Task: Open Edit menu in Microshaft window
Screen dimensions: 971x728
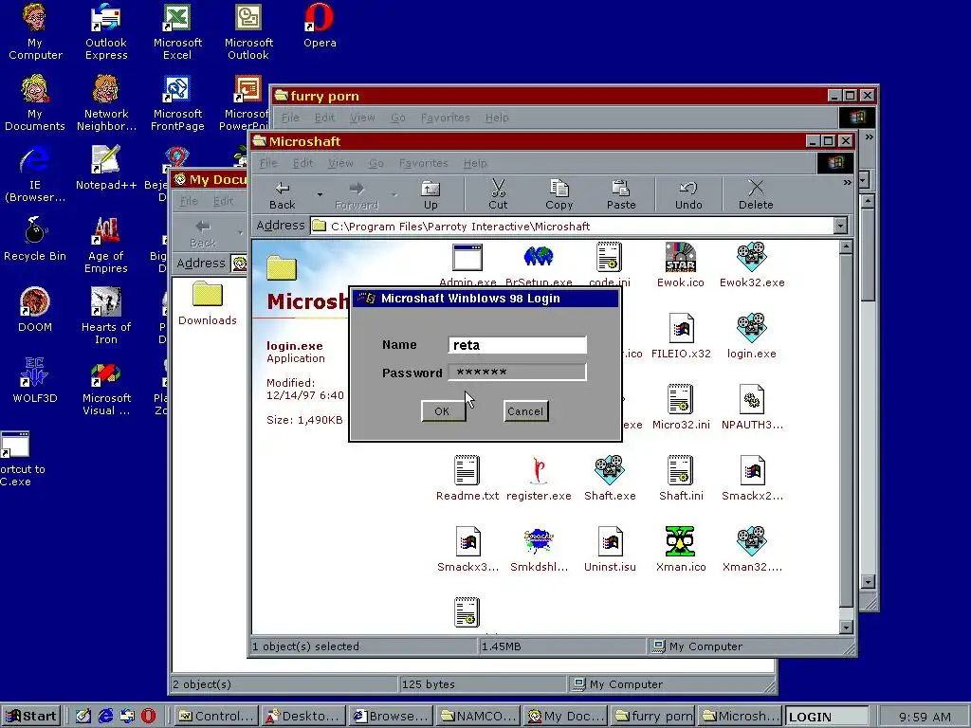Action: coord(302,163)
